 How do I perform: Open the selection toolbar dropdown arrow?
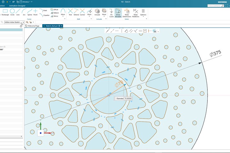click(33, 22)
